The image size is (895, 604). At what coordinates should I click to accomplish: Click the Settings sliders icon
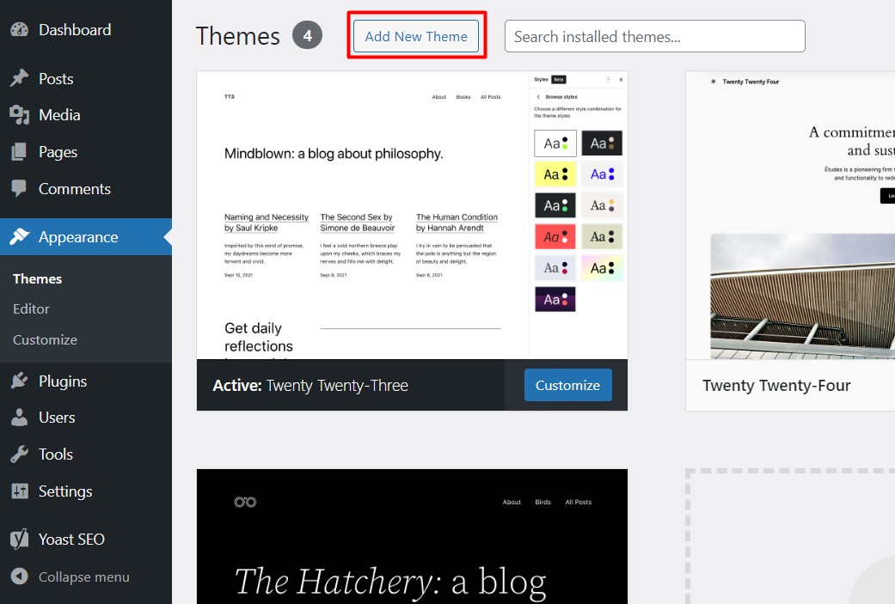pyautogui.click(x=20, y=491)
